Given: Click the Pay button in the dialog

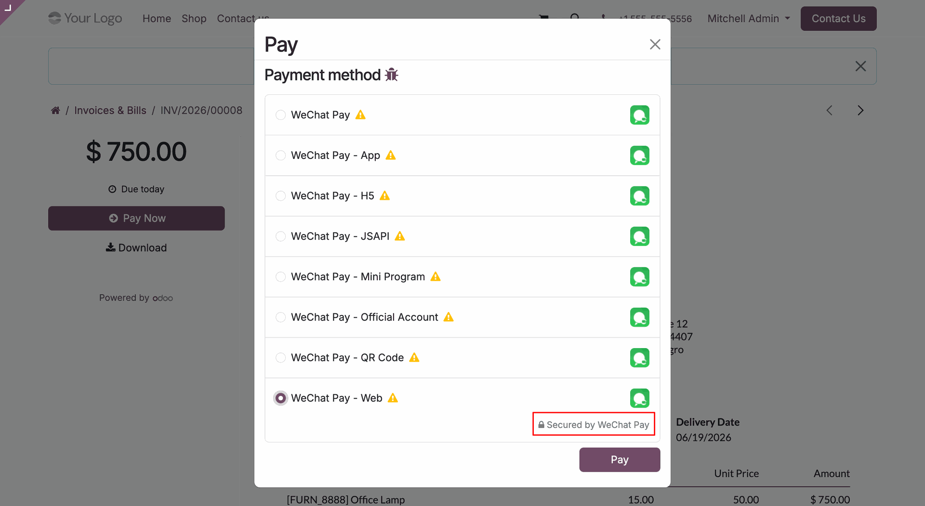Looking at the screenshot, I should coord(620,460).
